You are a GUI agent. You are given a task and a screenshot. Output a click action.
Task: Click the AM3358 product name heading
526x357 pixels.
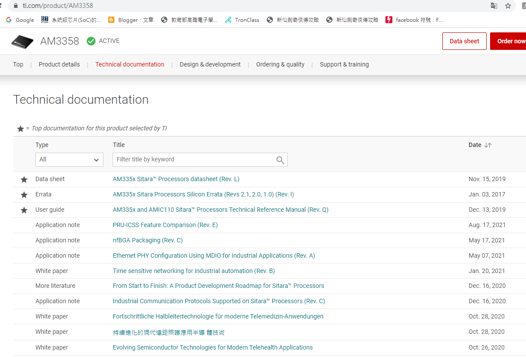[x=60, y=41]
